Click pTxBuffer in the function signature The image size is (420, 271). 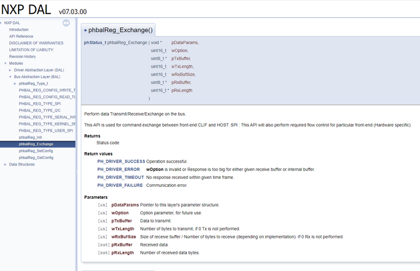pyautogui.click(x=182, y=58)
